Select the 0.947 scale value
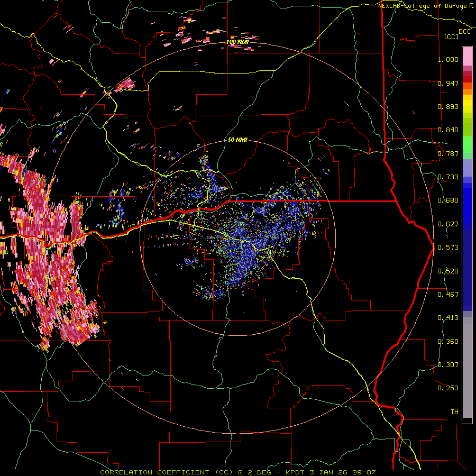Screen dimensions: 476x476 coord(448,83)
